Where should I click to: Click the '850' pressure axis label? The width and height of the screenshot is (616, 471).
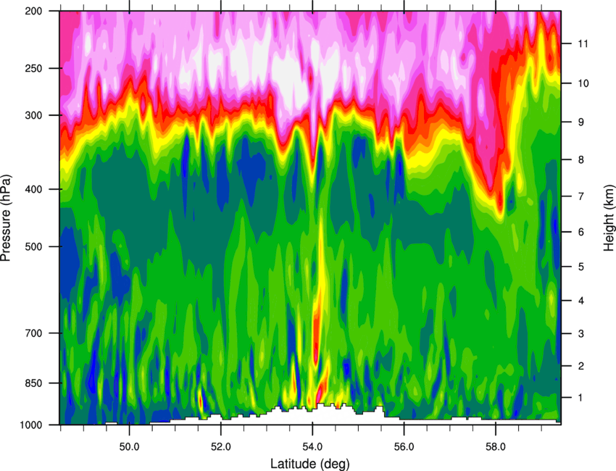[x=33, y=383]
